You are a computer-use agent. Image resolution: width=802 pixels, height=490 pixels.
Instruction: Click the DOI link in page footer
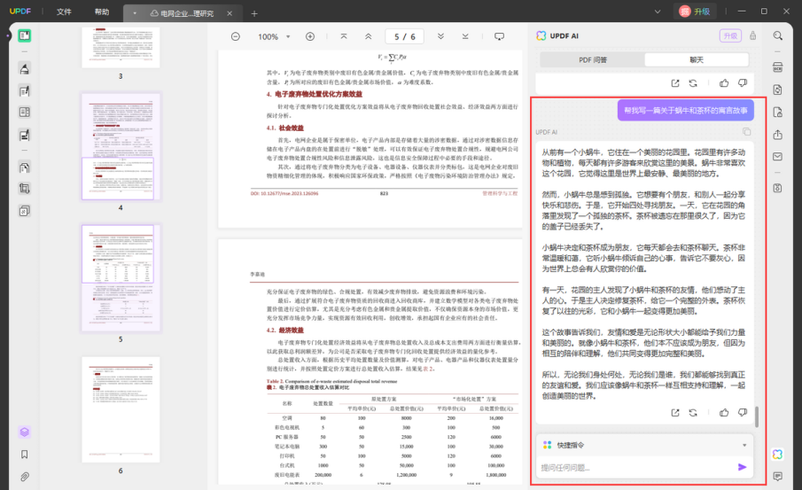click(284, 193)
